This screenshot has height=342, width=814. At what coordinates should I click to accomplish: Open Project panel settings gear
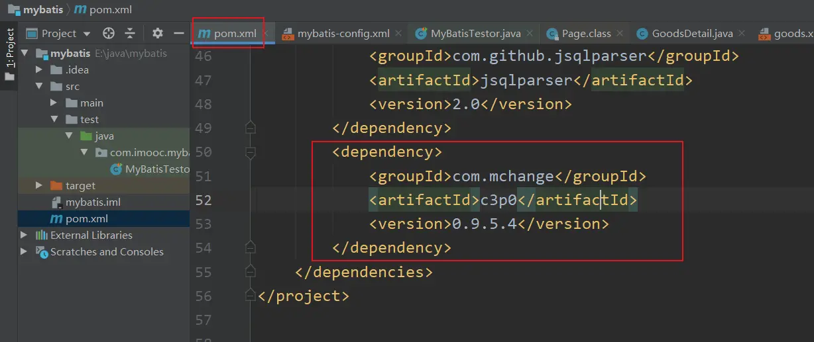(x=157, y=33)
